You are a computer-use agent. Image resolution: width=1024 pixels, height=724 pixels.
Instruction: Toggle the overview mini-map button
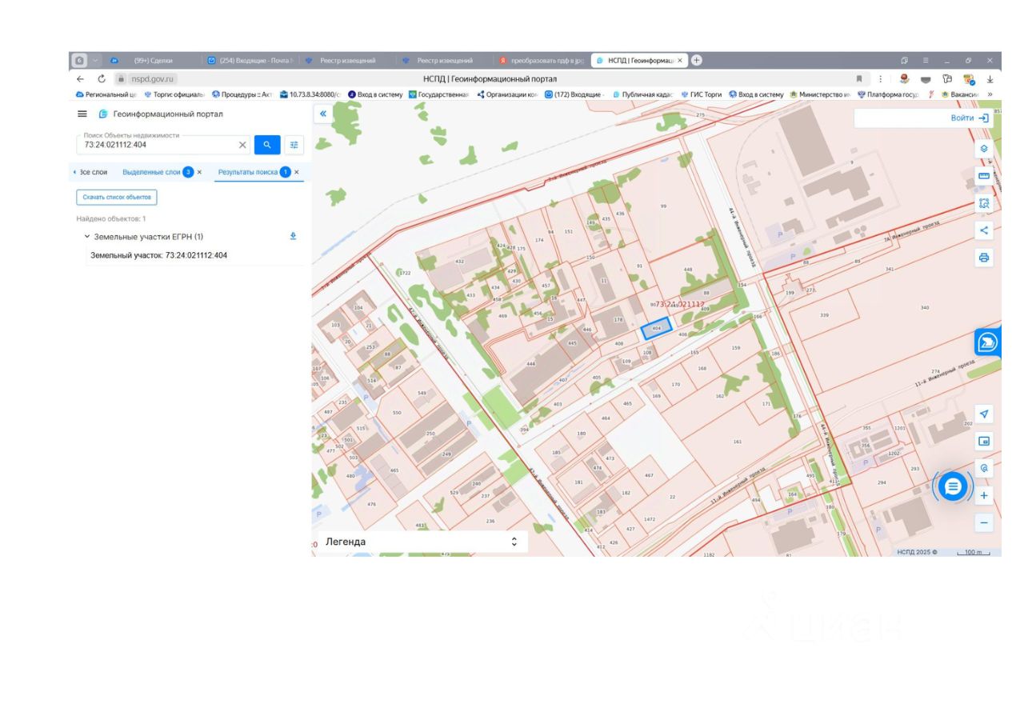pyautogui.click(x=984, y=441)
